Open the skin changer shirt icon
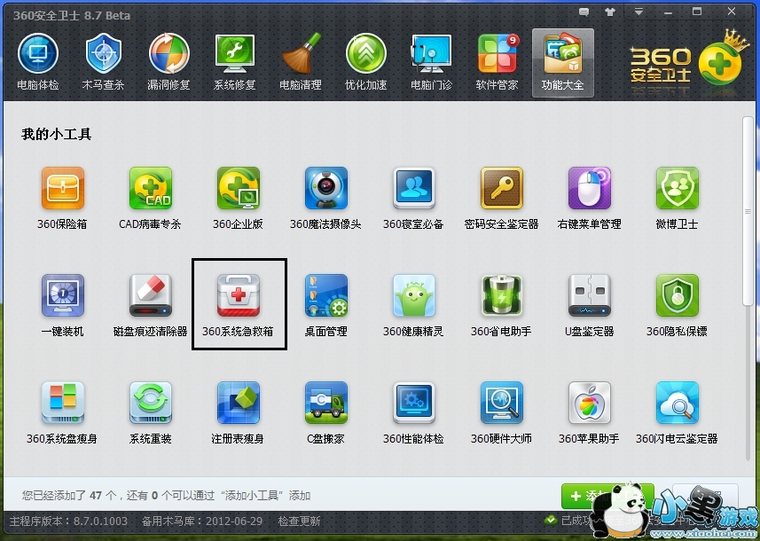The image size is (760, 541). point(608,12)
